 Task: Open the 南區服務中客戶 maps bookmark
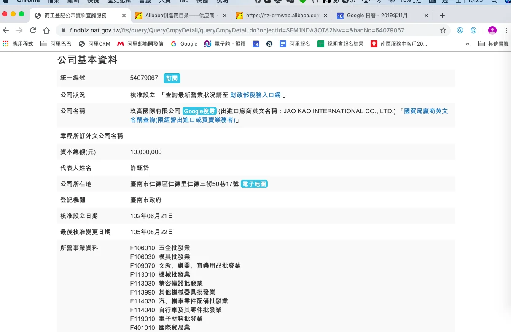399,43
